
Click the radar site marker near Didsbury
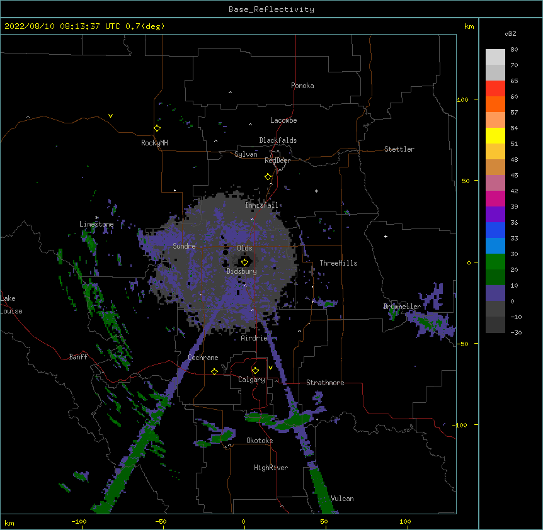(244, 262)
